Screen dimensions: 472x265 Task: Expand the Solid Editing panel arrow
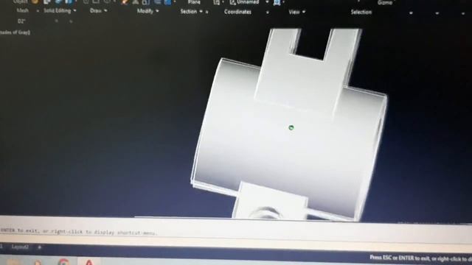click(x=74, y=10)
